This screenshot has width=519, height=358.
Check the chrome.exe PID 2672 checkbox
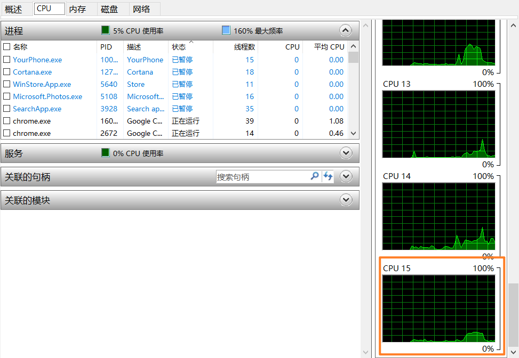point(6,133)
